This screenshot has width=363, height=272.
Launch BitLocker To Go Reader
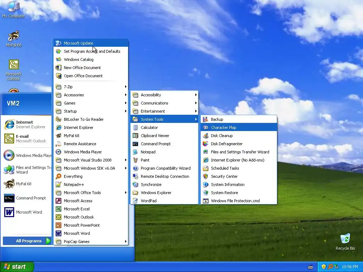tap(91, 119)
